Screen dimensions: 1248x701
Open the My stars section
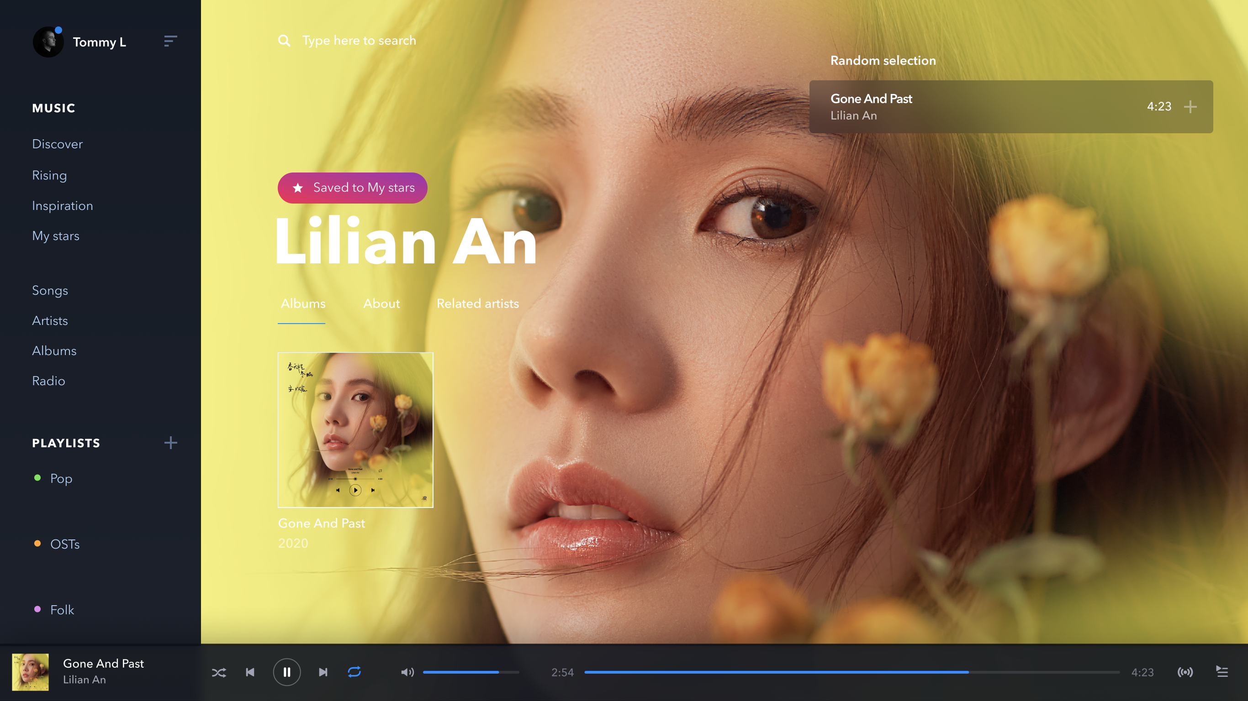[x=56, y=236]
